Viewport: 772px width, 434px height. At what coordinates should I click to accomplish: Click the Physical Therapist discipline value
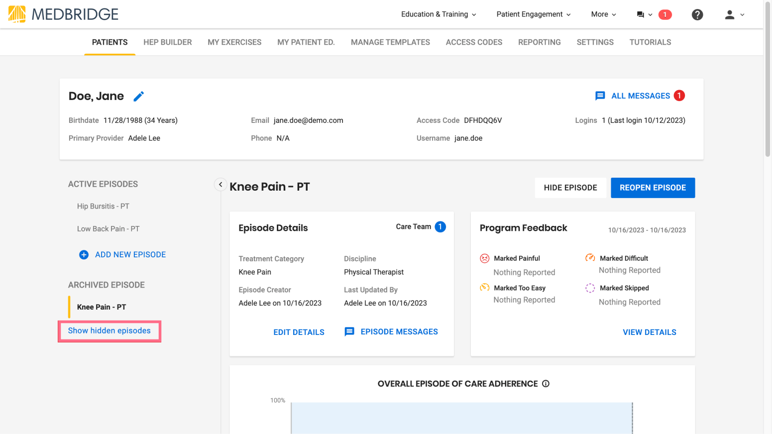[374, 272]
